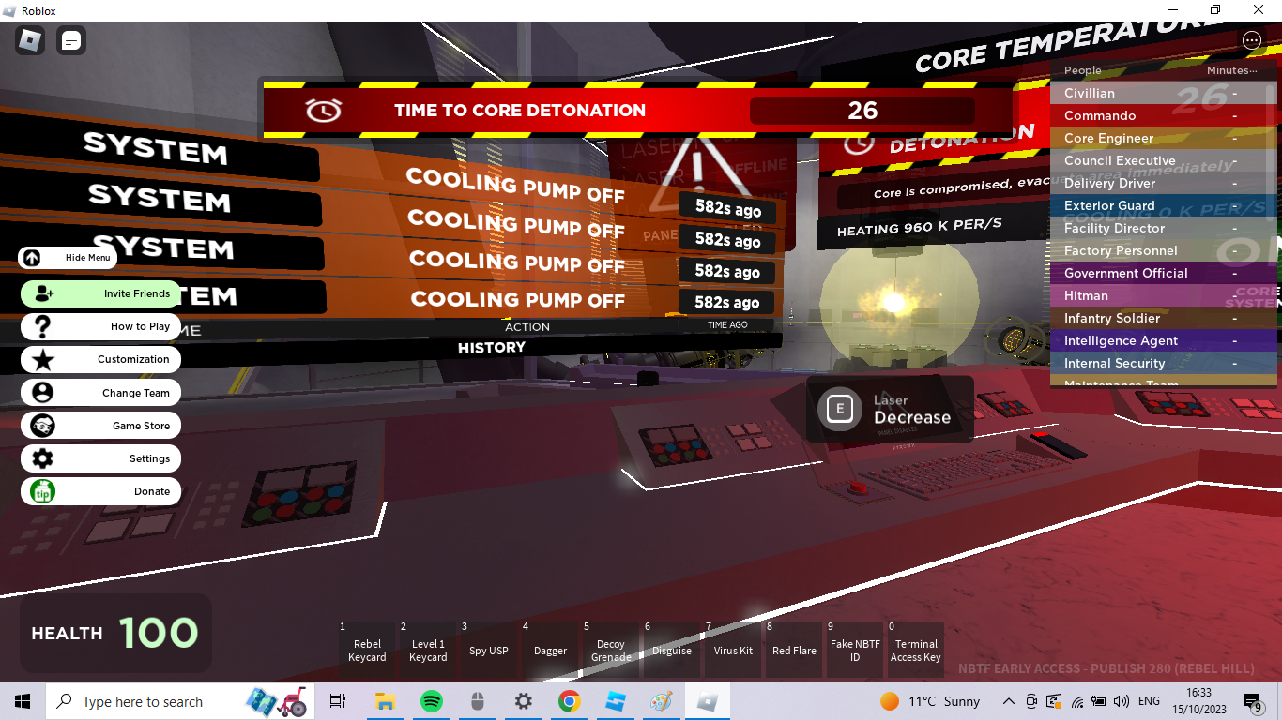
Task: Open How to Play help
Action: point(100,326)
